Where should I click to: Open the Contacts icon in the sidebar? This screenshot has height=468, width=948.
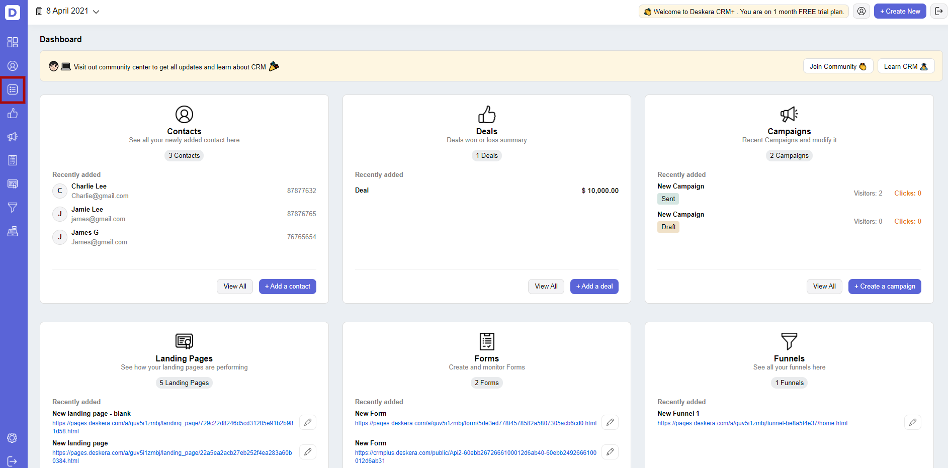pos(13,66)
